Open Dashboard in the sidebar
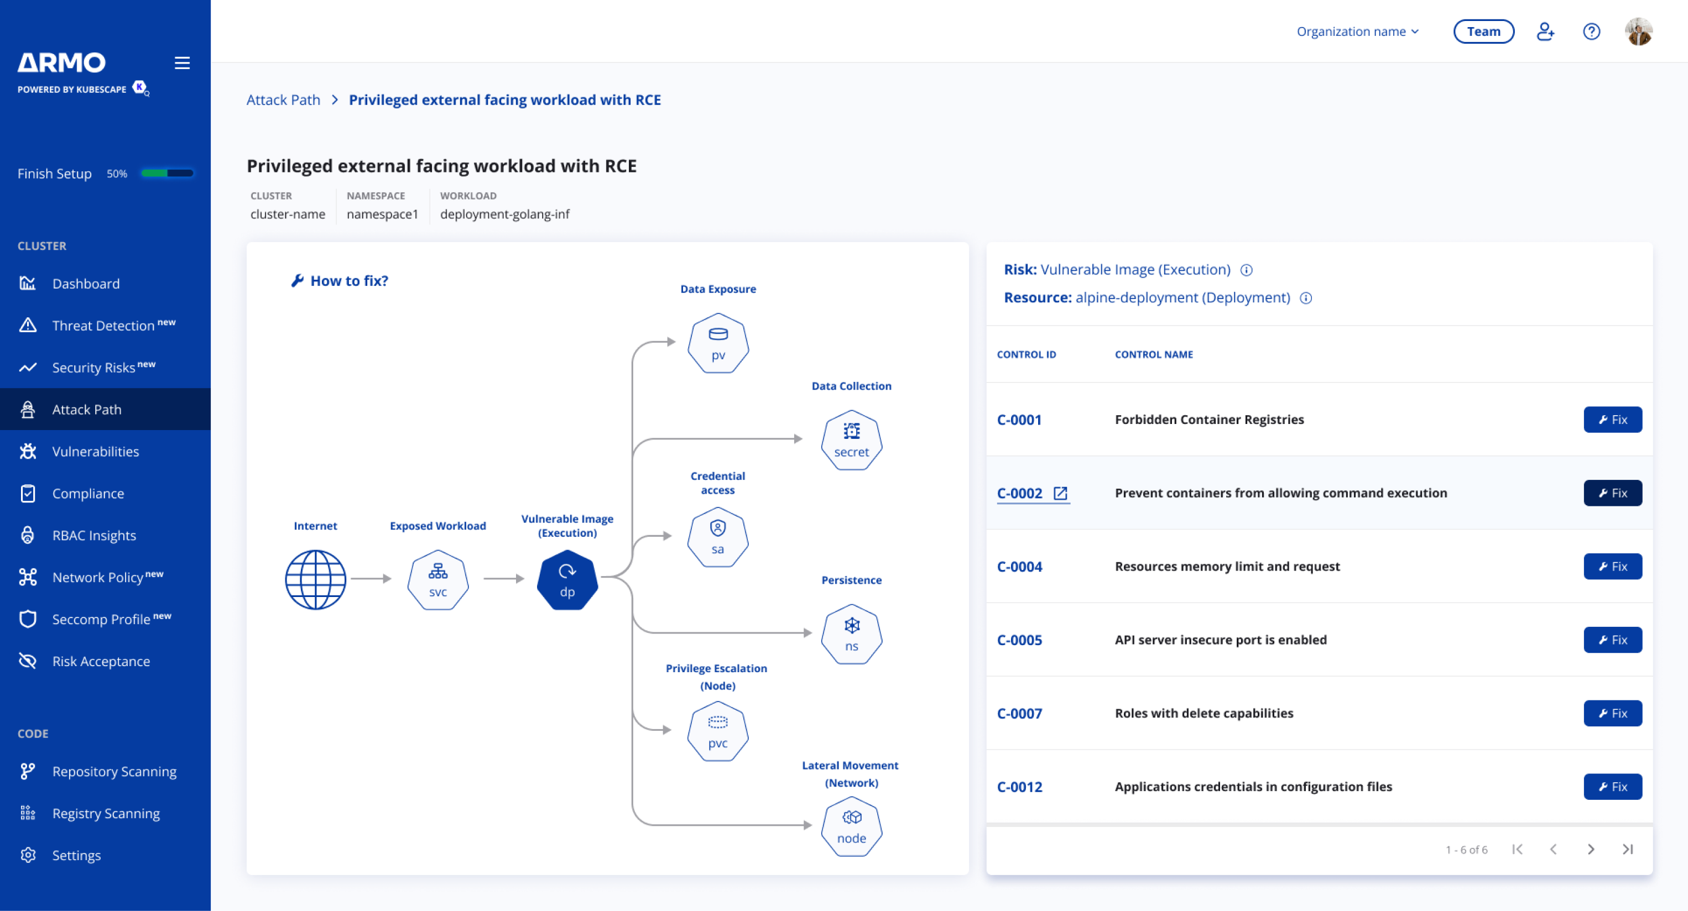 [105, 284]
